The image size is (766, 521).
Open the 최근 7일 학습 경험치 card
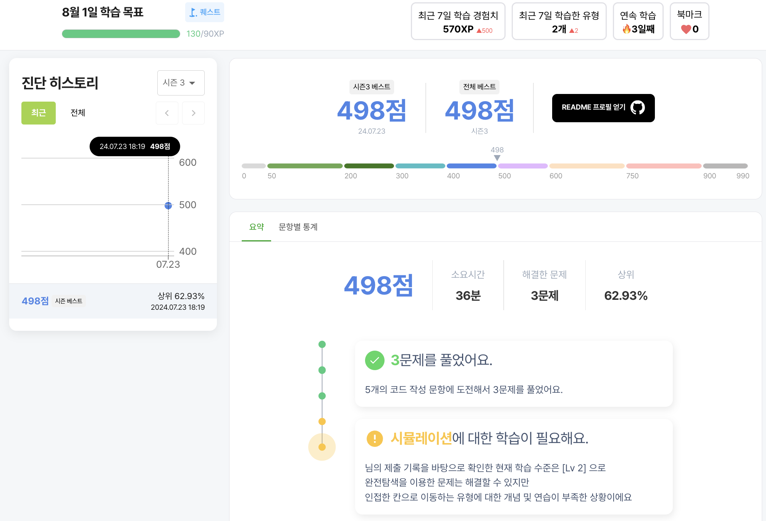click(458, 21)
